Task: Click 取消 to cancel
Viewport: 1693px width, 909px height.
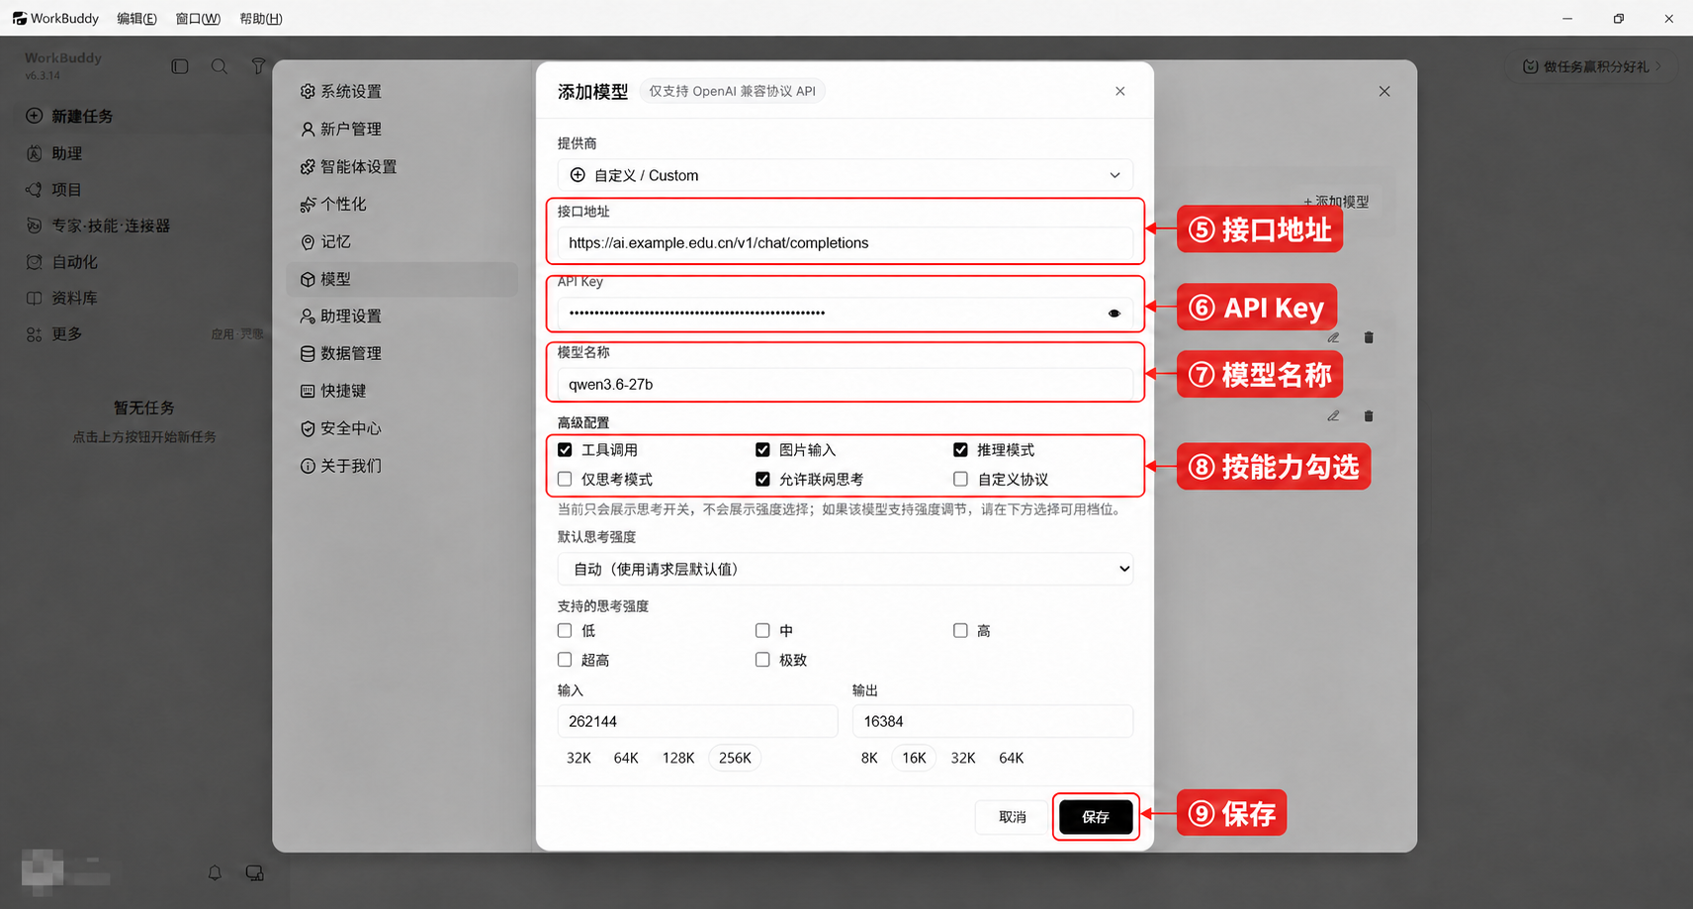Action: pyautogui.click(x=1012, y=817)
